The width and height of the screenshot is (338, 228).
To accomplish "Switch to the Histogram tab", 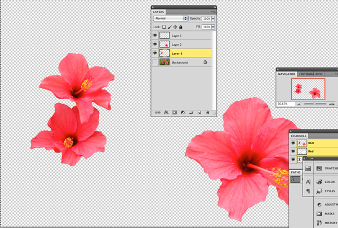I will [306, 74].
